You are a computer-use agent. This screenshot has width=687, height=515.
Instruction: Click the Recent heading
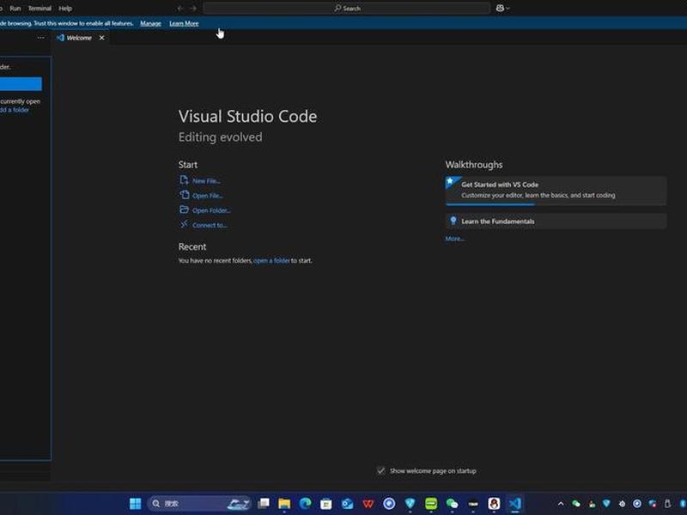192,246
